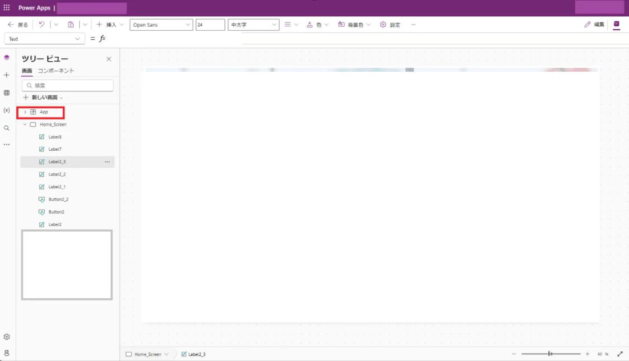This screenshot has width=629, height=361.
Task: Click the Button2_2 control icon
Action: click(x=42, y=200)
